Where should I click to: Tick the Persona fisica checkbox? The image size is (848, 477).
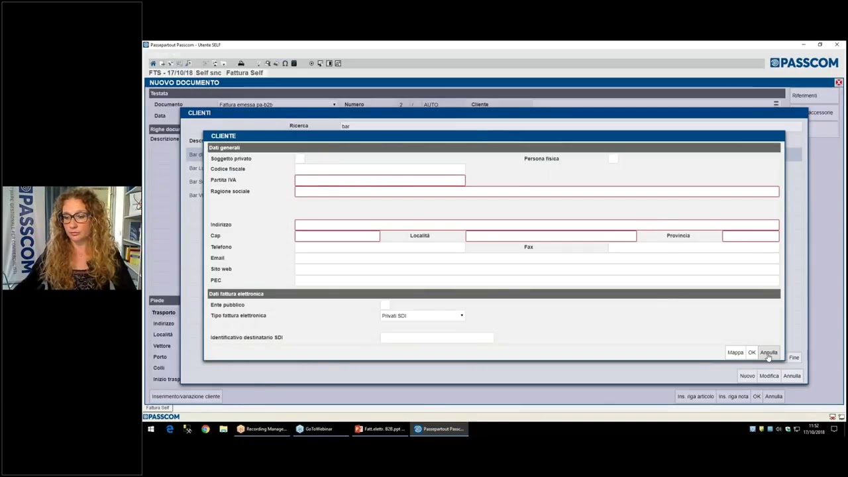click(613, 158)
